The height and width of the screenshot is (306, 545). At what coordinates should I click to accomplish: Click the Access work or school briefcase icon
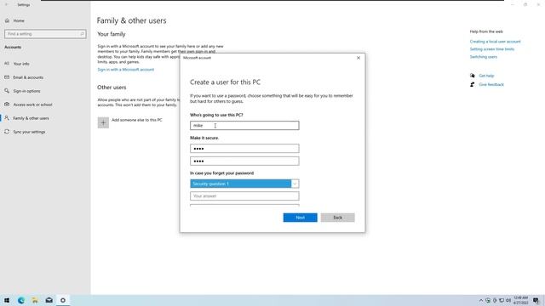coord(7,105)
